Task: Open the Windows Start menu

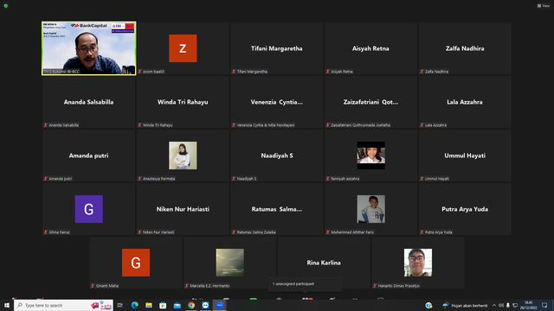Action: coord(7,305)
